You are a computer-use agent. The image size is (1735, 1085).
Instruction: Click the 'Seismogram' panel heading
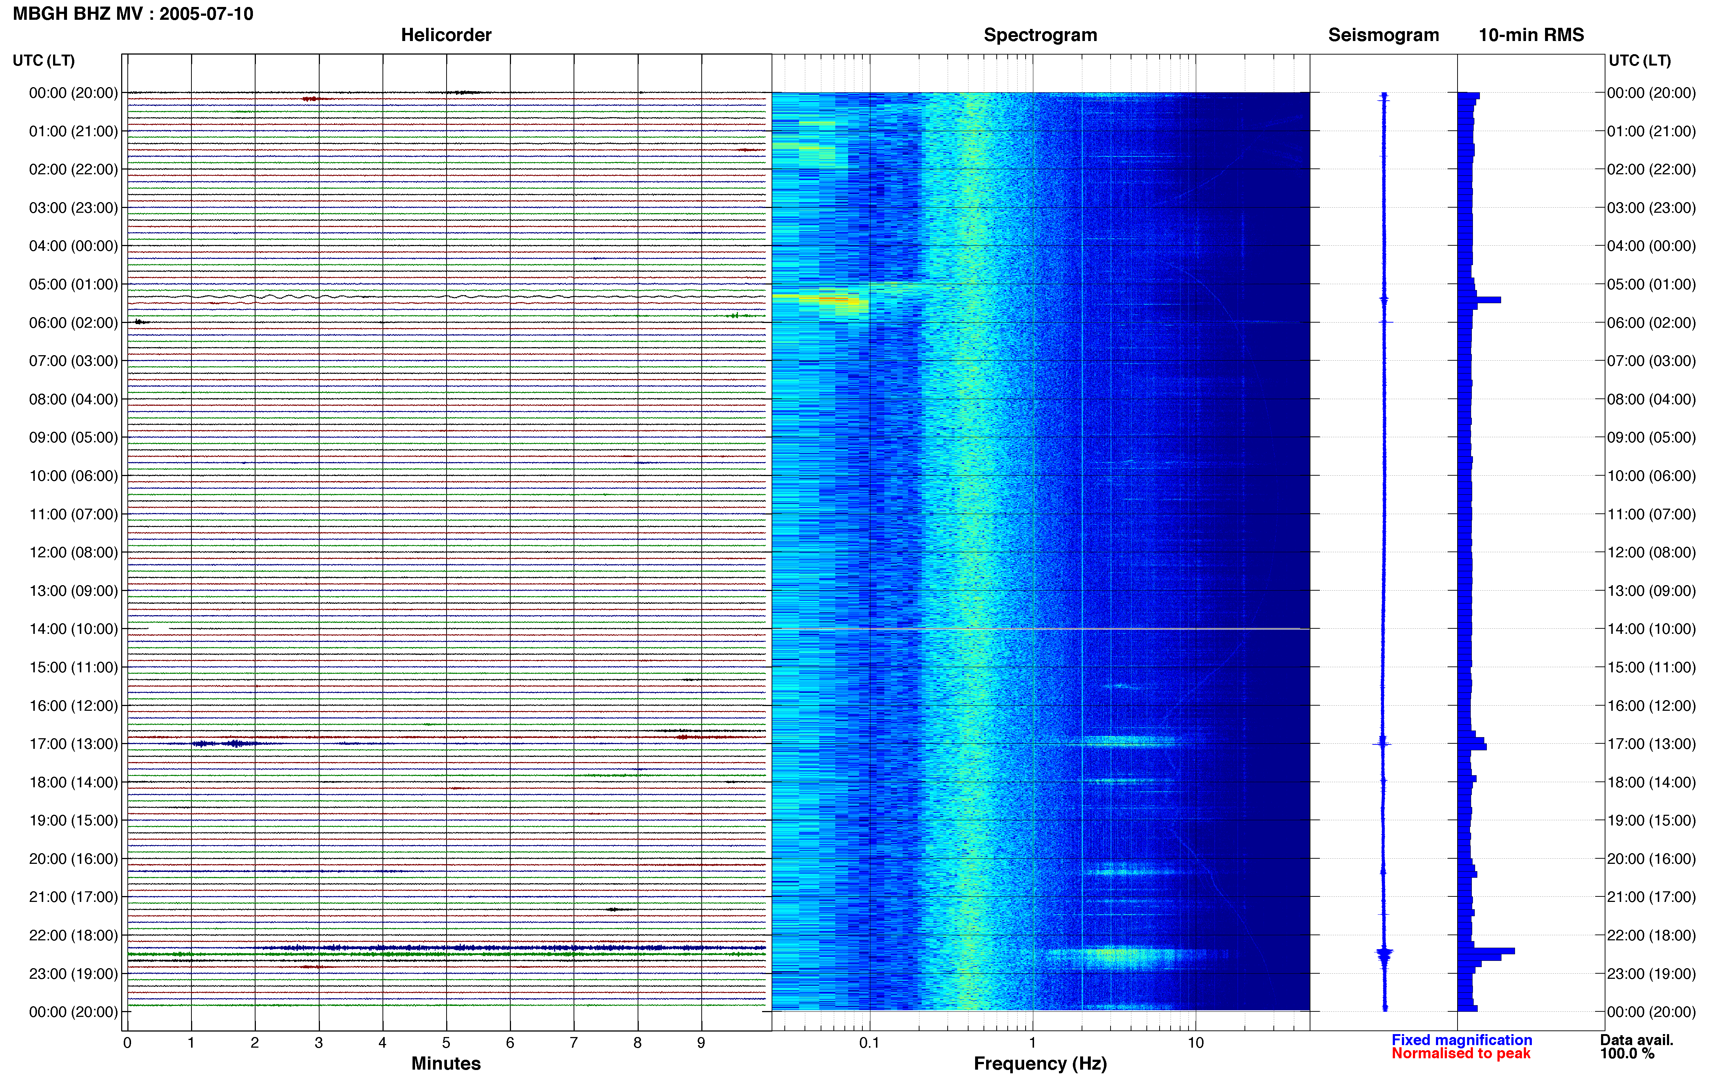1383,34
